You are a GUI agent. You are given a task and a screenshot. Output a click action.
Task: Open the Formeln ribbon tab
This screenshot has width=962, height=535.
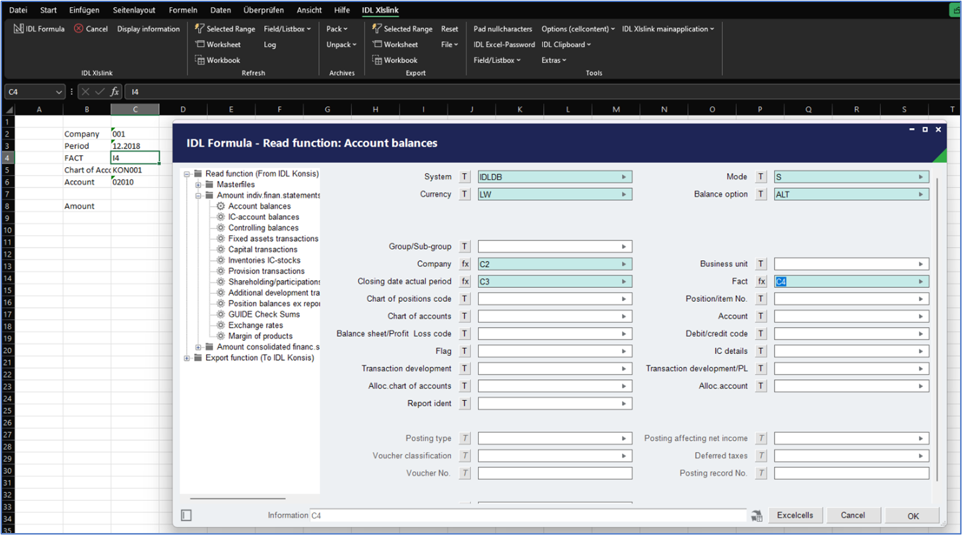[184, 10]
